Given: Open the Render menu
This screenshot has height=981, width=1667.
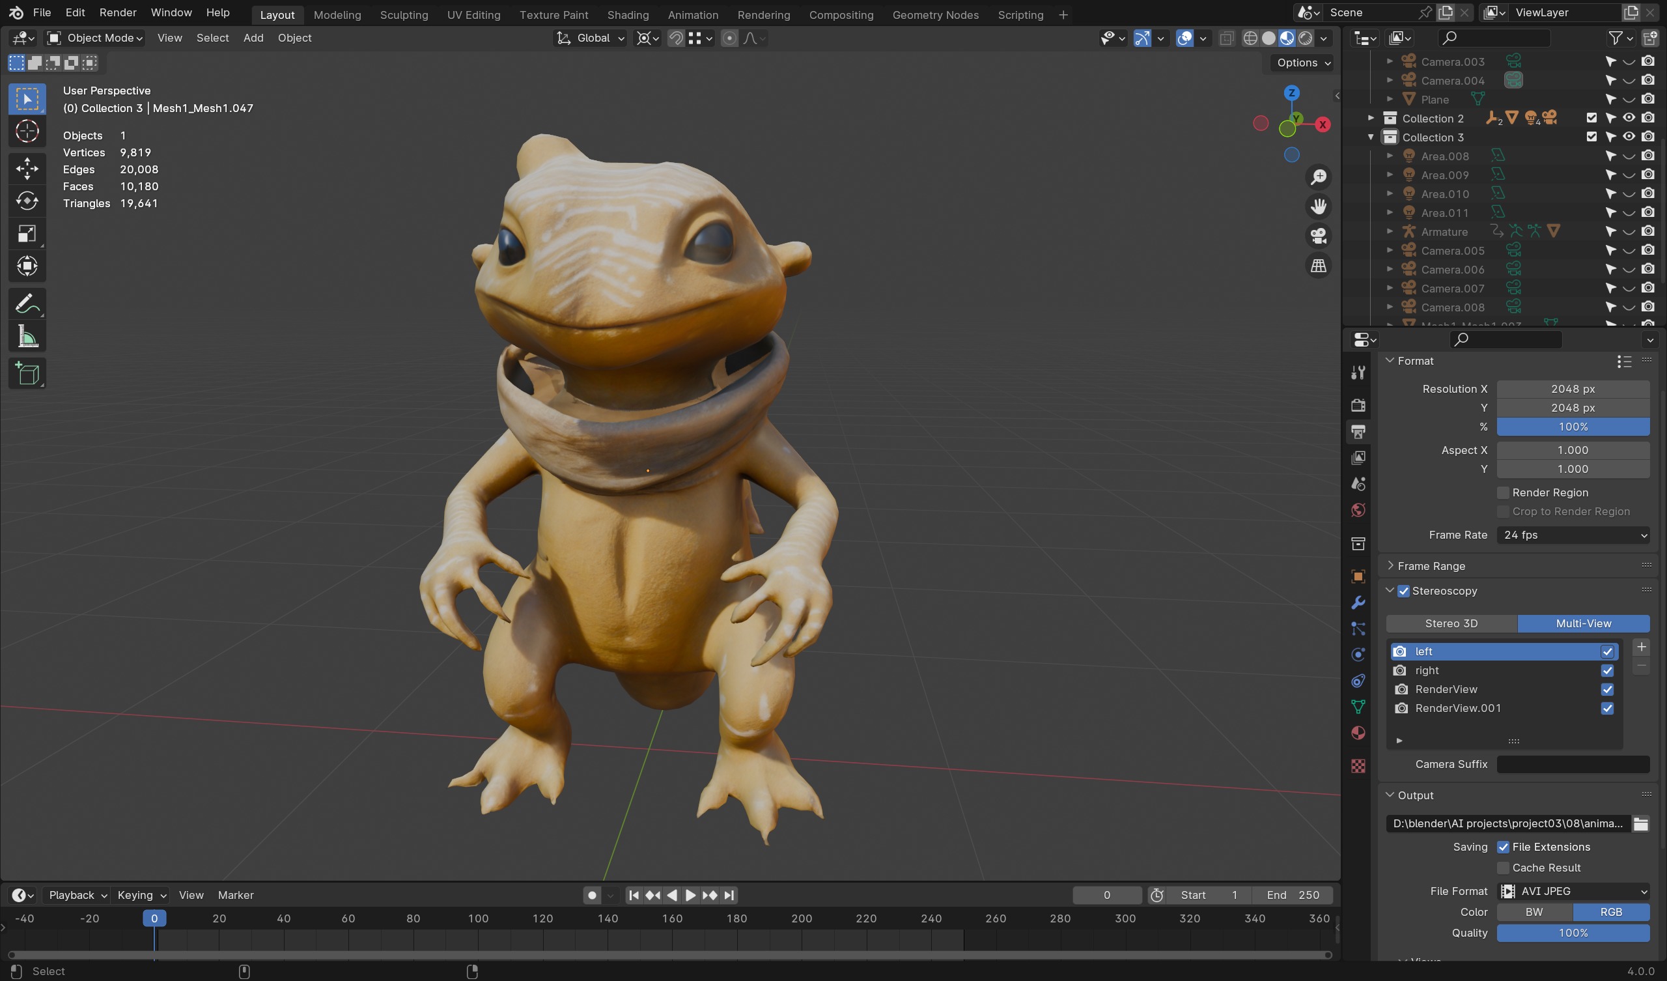Looking at the screenshot, I should tap(118, 12).
